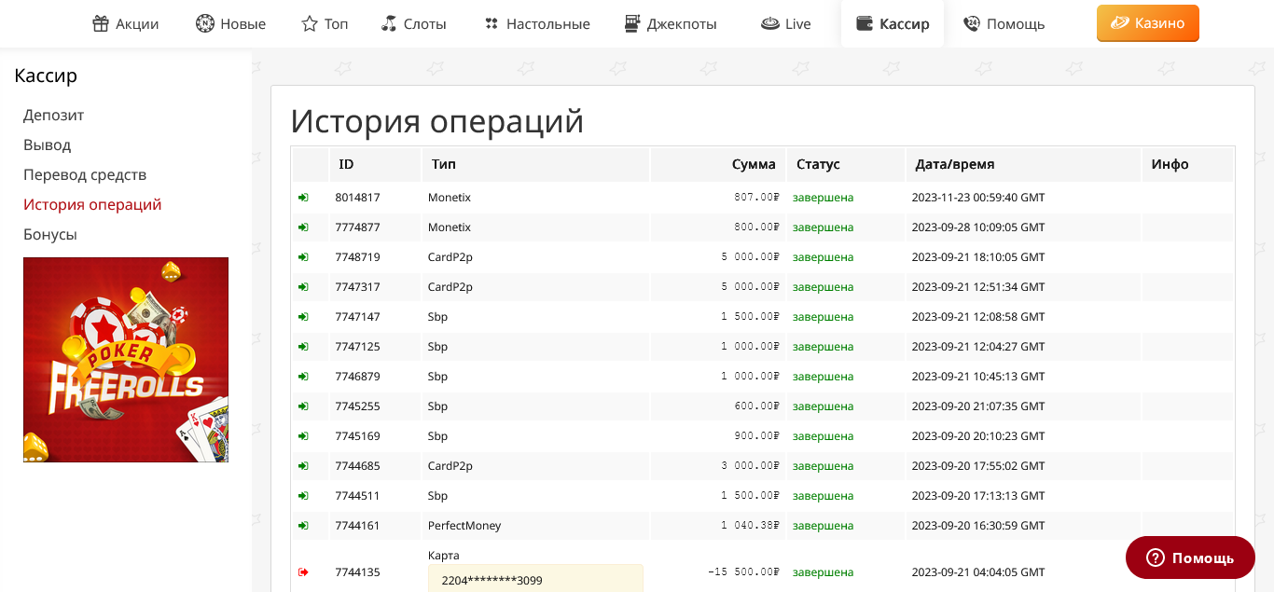Click the Poker Freerolls banner
1274x592 pixels.
point(126,360)
